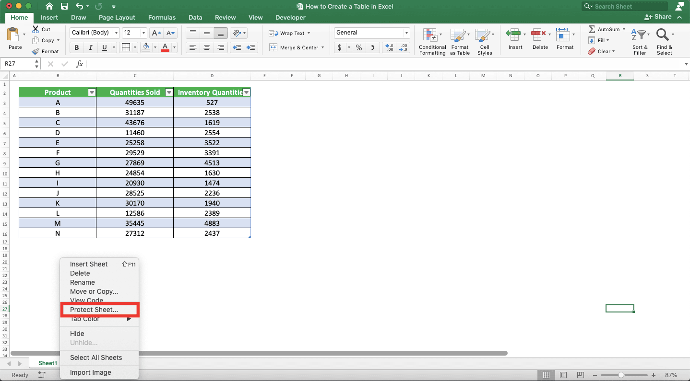Click the Delete cells icon
Screen dimensions: 690x381
point(538,35)
